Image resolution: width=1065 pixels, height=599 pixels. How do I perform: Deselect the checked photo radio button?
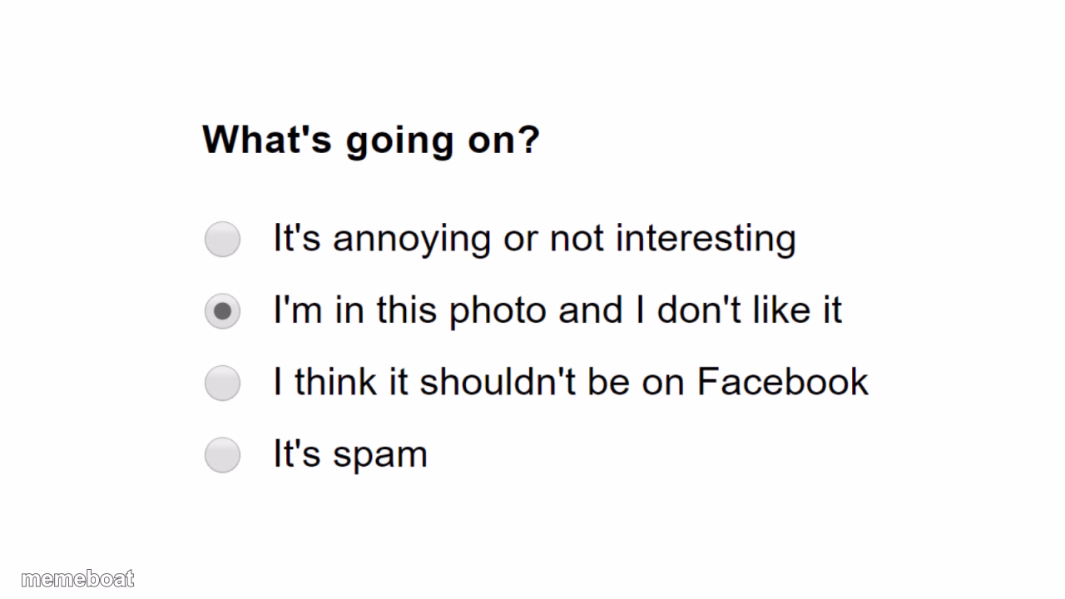[222, 311]
